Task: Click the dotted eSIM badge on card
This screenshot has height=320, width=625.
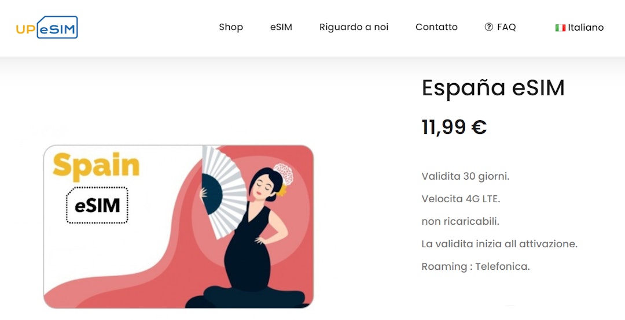Action: pos(97,206)
